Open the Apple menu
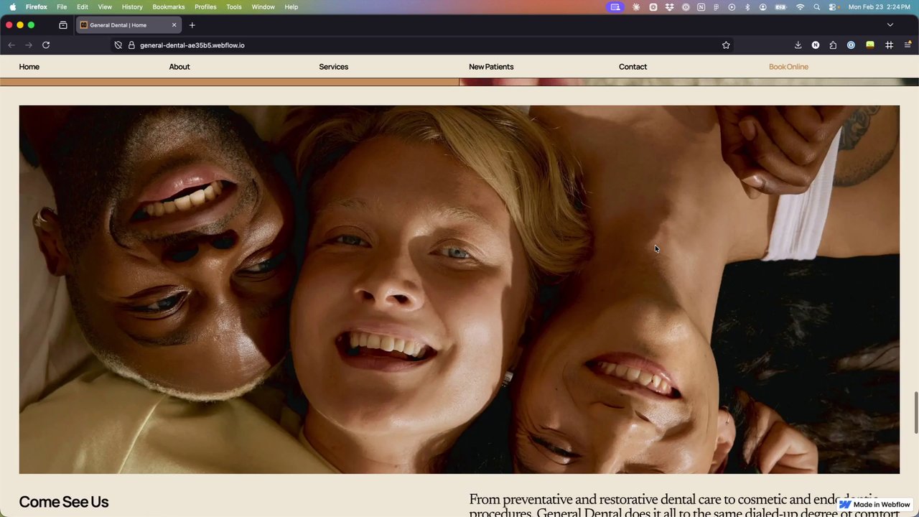919x517 pixels. point(12,6)
